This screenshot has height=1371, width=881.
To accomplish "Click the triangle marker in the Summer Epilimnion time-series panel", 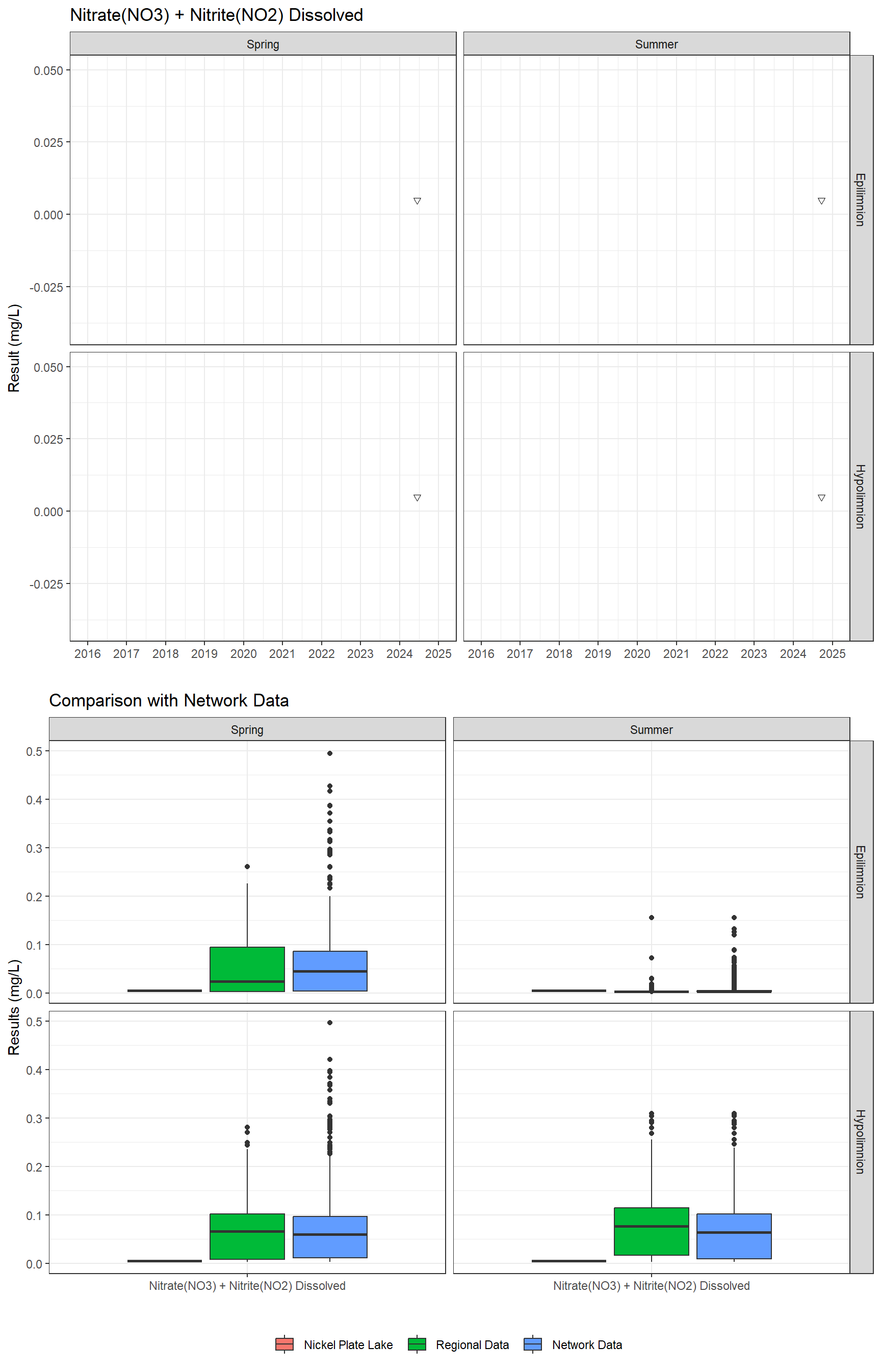I will coord(821,201).
